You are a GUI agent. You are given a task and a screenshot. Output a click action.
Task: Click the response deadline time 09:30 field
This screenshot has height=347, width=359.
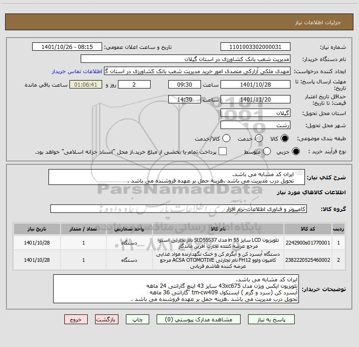point(185,84)
